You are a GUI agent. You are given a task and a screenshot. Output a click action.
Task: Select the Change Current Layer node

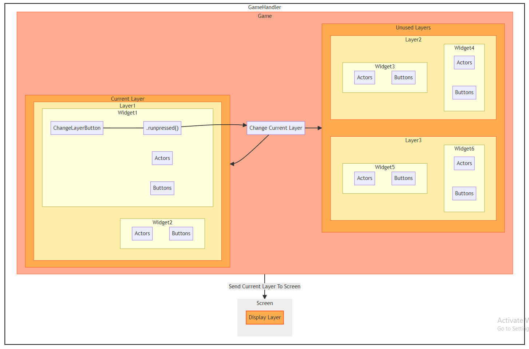point(276,128)
